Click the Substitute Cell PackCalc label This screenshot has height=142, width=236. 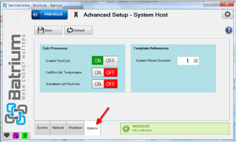[63, 84]
